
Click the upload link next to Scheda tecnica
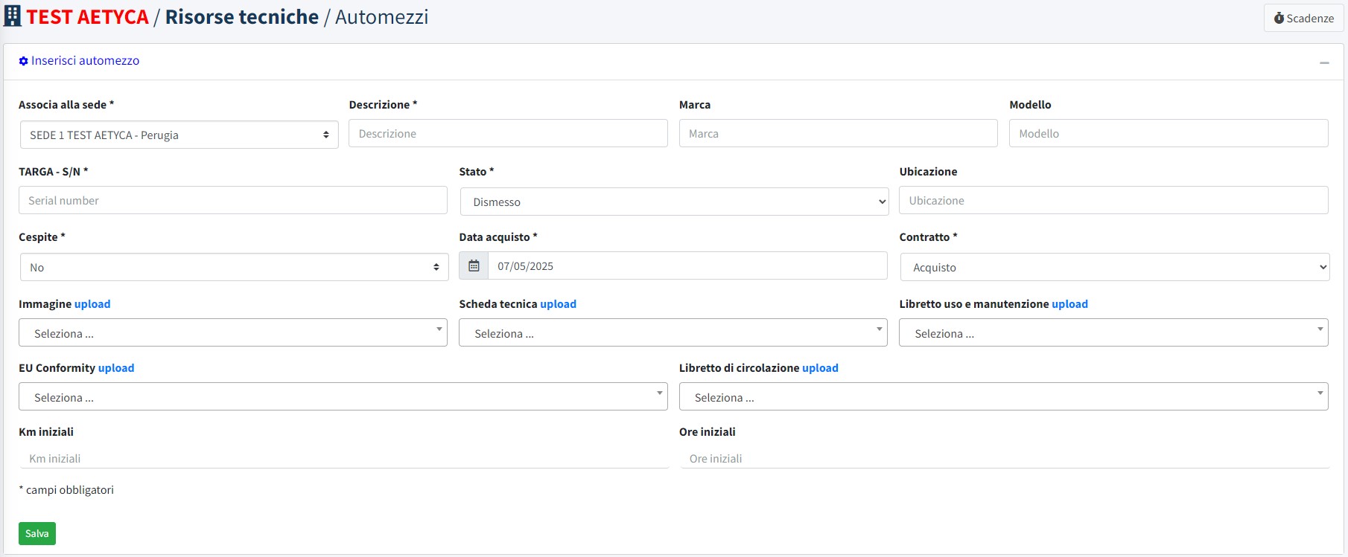click(558, 304)
